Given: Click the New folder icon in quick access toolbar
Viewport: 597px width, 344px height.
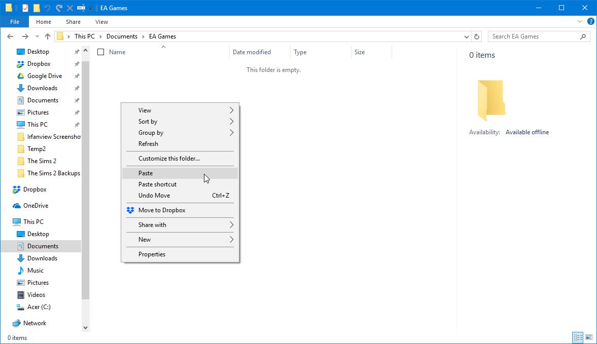Looking at the screenshot, I should pyautogui.click(x=37, y=8).
